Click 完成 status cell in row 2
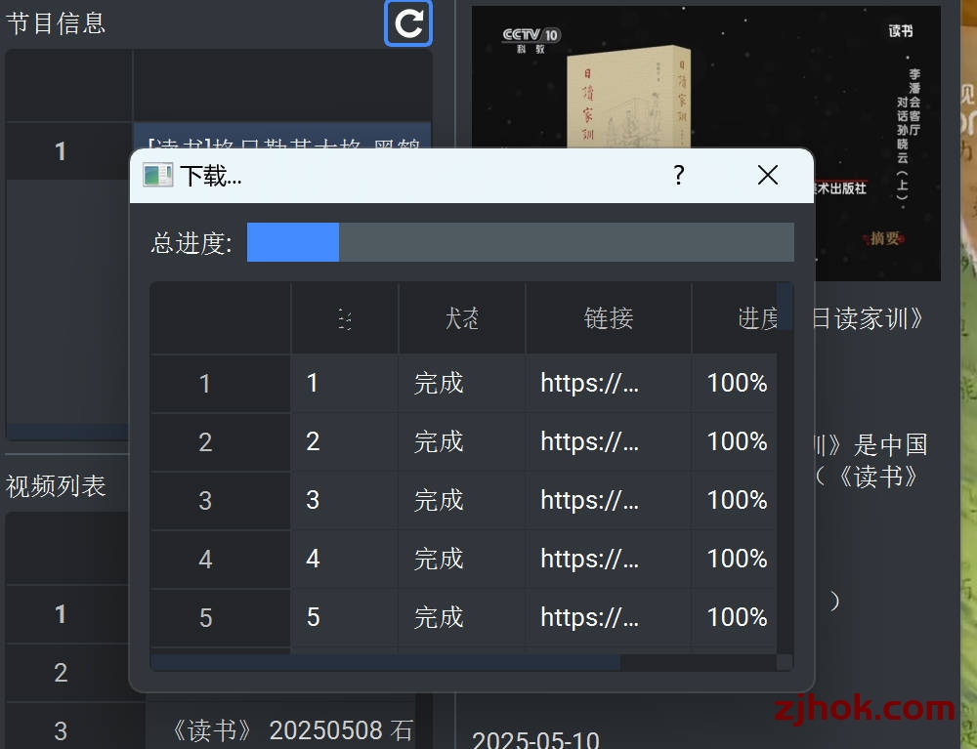 coord(462,442)
